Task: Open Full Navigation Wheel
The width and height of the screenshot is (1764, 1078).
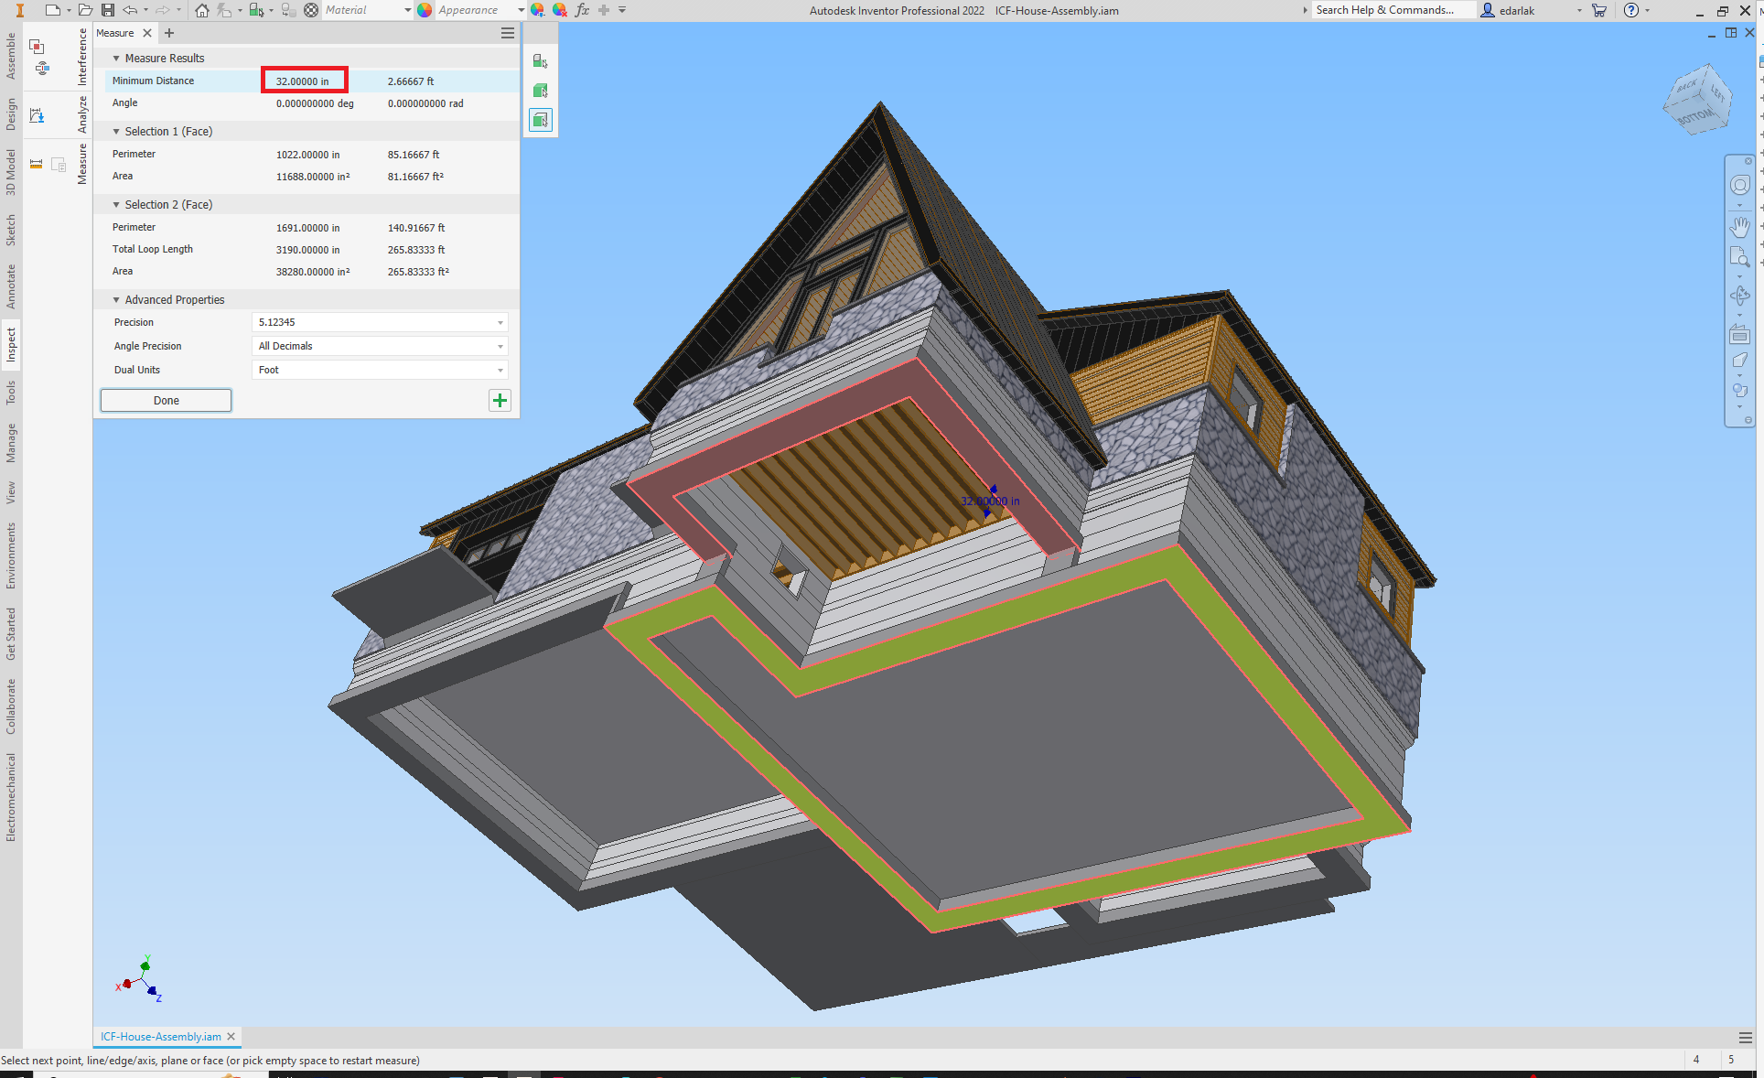Action: pos(1739,185)
